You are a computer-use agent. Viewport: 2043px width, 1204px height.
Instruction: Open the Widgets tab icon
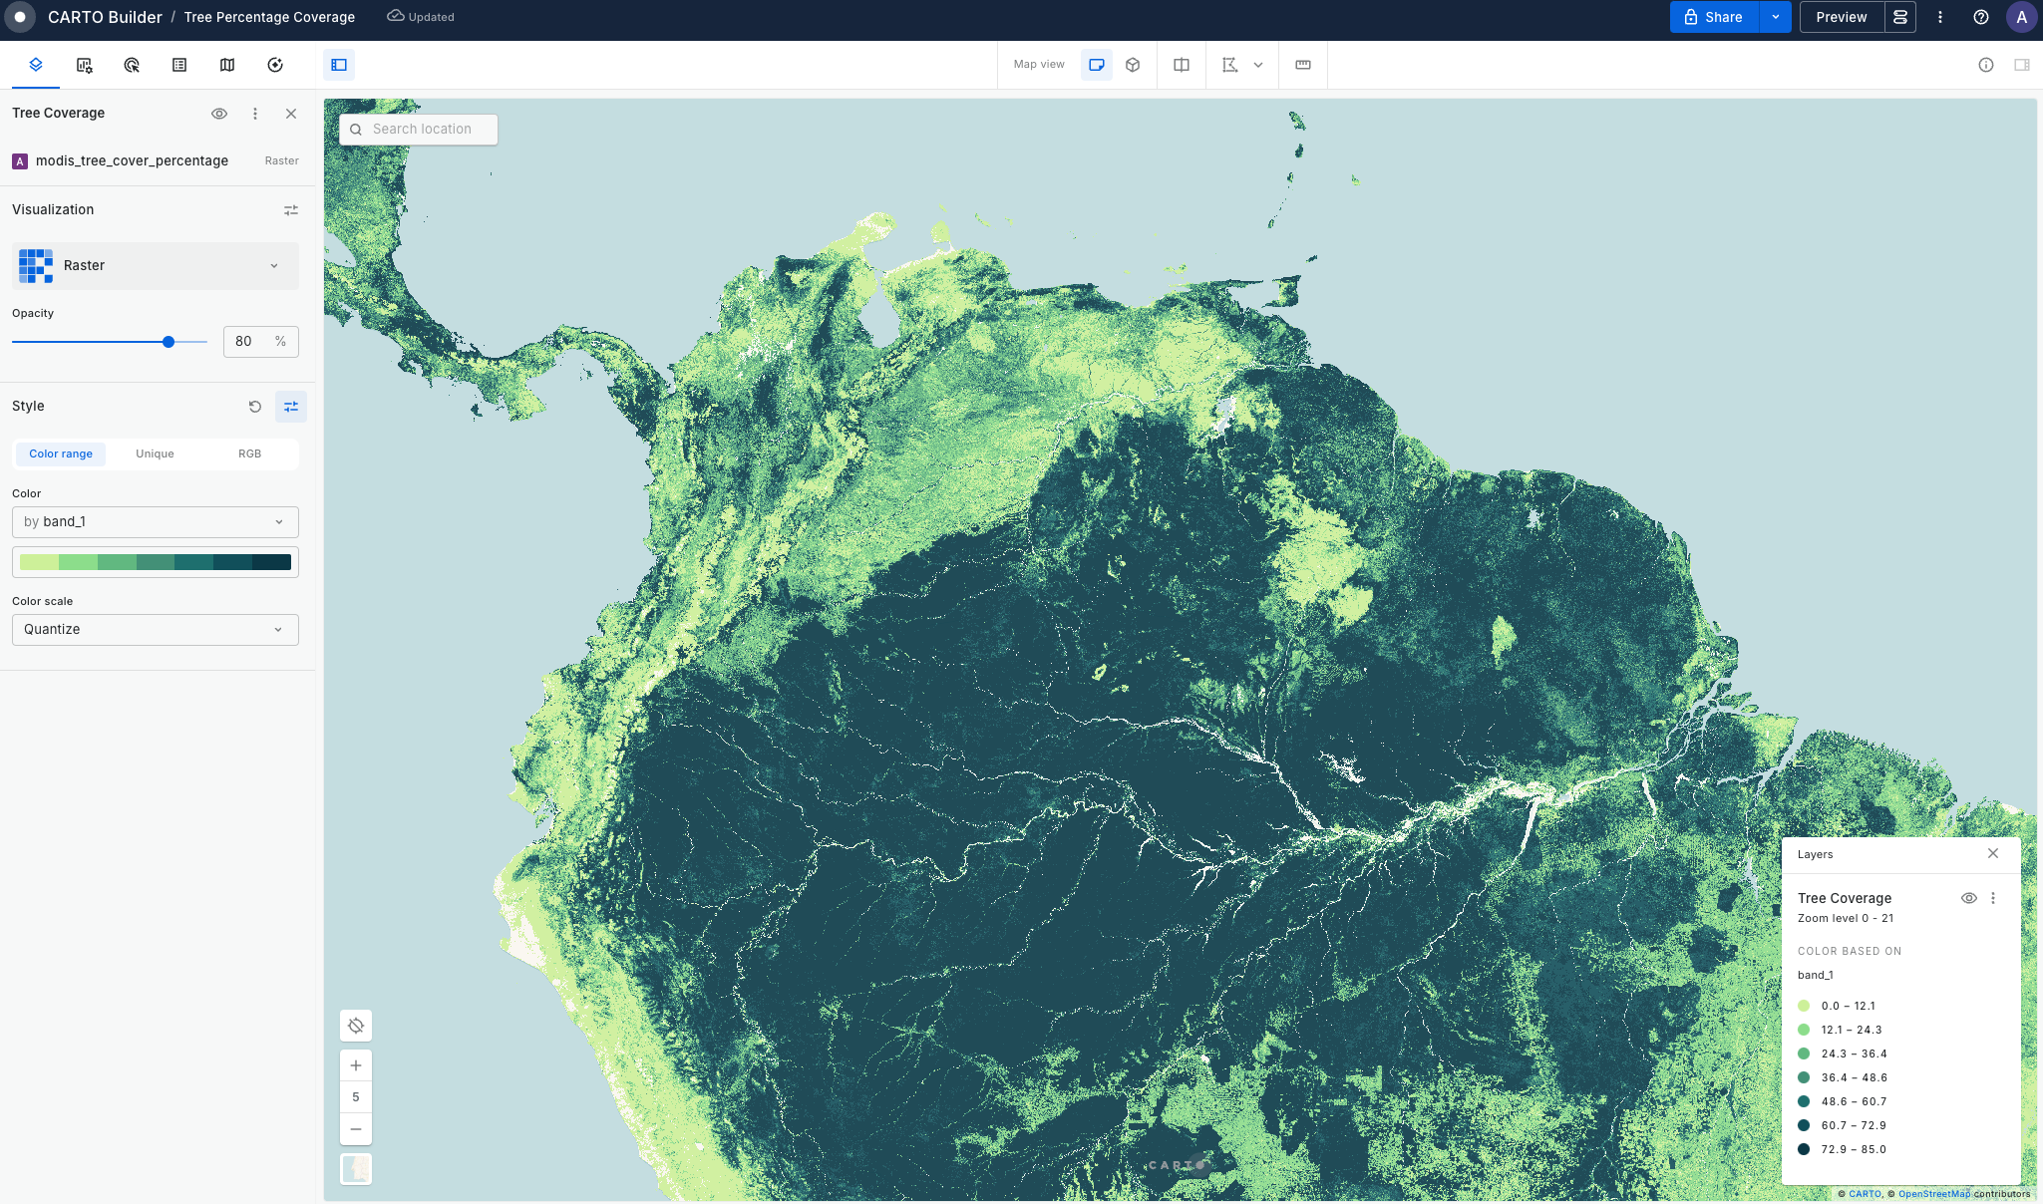point(84,65)
